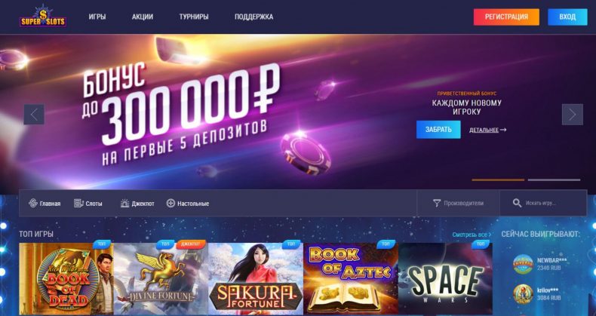Go to Турниры menu item

click(x=194, y=17)
